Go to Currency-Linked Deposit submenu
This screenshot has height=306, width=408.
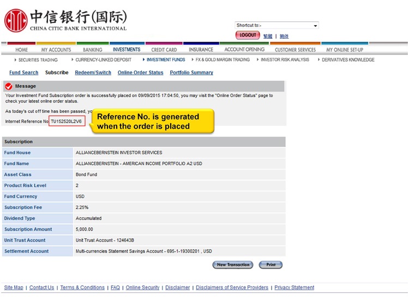[103, 60]
